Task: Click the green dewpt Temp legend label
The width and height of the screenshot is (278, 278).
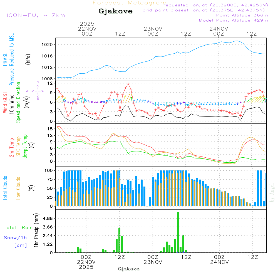Action: (x=25, y=147)
